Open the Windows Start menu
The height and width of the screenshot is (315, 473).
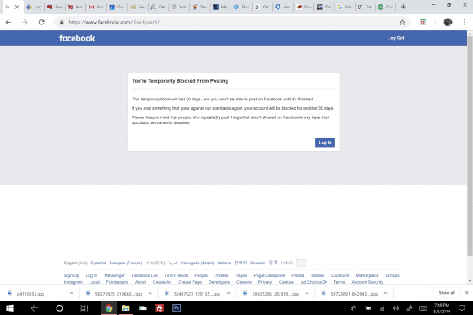coord(9,308)
